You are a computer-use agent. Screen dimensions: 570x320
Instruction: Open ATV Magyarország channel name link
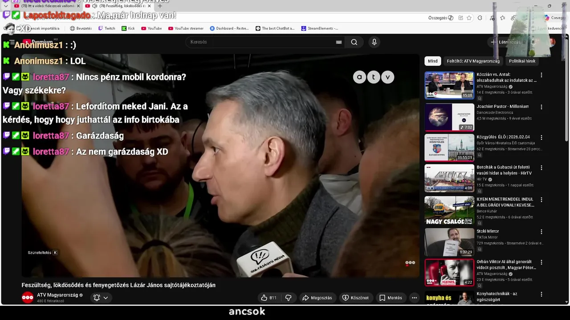57,295
